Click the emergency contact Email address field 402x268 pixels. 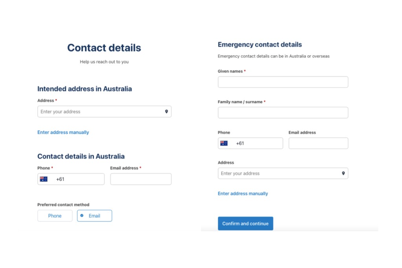318,143
